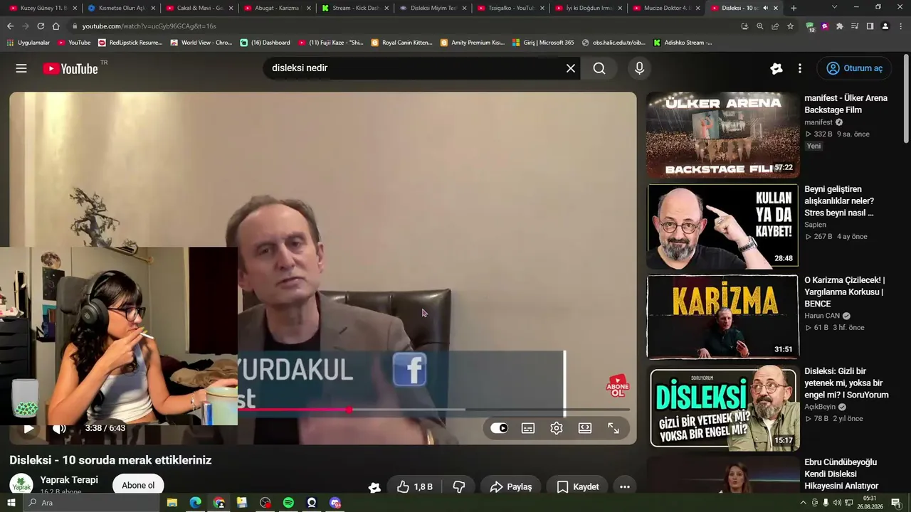Open the 'World View - Chro...' bookmark
Image resolution: width=911 pixels, height=512 pixels.
pyautogui.click(x=201, y=43)
